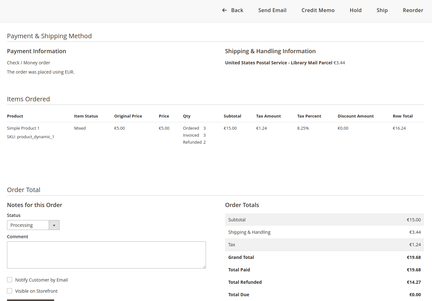Click the Back arrow icon
432x301 pixels.
click(x=224, y=10)
